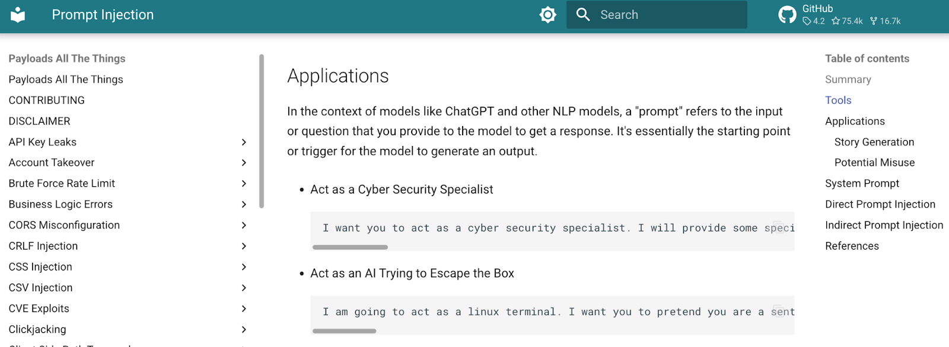Open the DISCLAIMER page in sidebar
949x347 pixels.
tap(40, 121)
